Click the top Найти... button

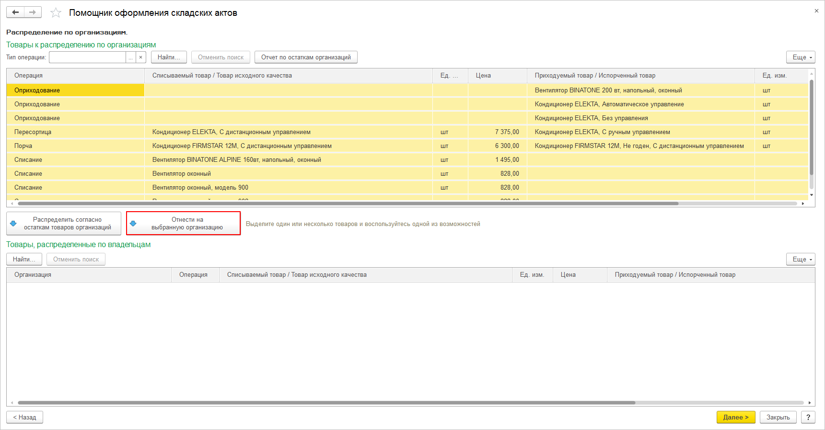169,57
